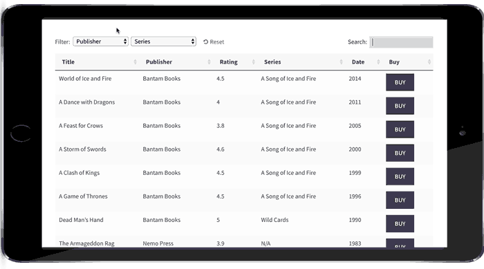Click the 1983 date cell
Screen dimensions: 484x269
(x=355, y=243)
